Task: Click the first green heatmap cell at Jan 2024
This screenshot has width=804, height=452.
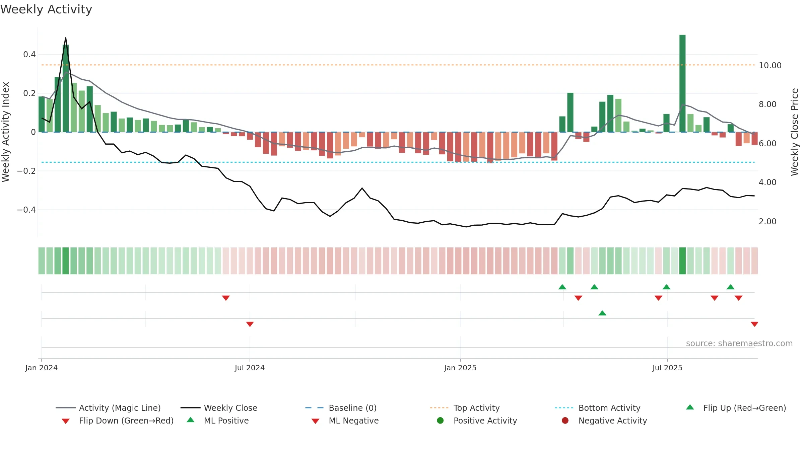Action: coord(42,261)
